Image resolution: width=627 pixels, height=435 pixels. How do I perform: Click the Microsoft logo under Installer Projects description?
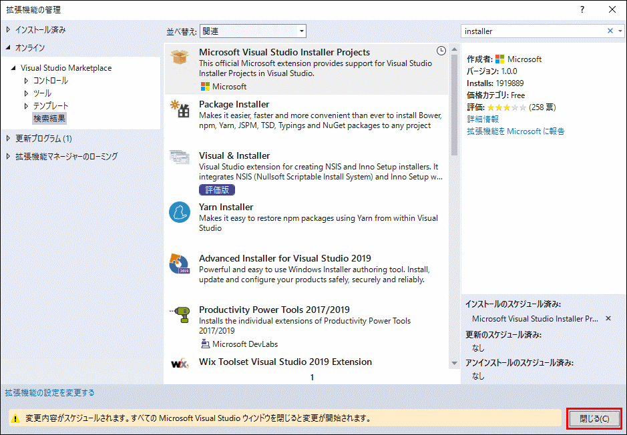(205, 86)
